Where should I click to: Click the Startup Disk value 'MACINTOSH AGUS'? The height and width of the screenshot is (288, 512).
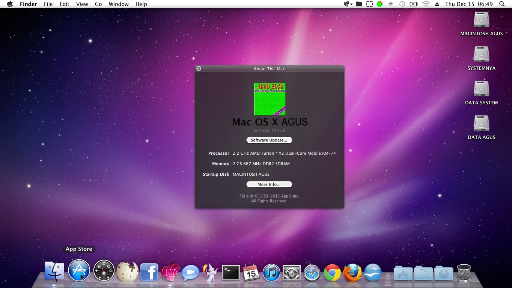point(251,174)
